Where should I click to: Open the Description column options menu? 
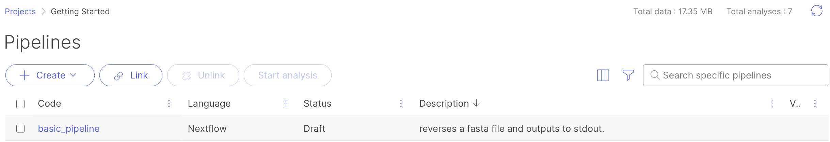pos(771,104)
